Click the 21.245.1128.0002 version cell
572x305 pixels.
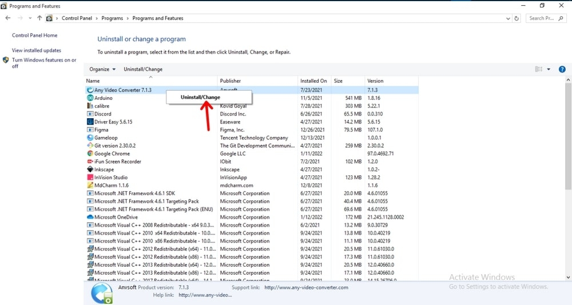(386, 217)
